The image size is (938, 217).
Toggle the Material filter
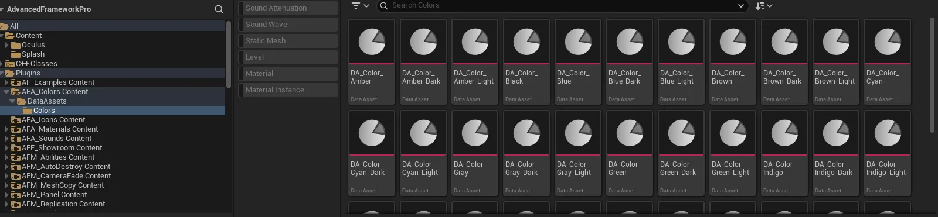[287, 74]
